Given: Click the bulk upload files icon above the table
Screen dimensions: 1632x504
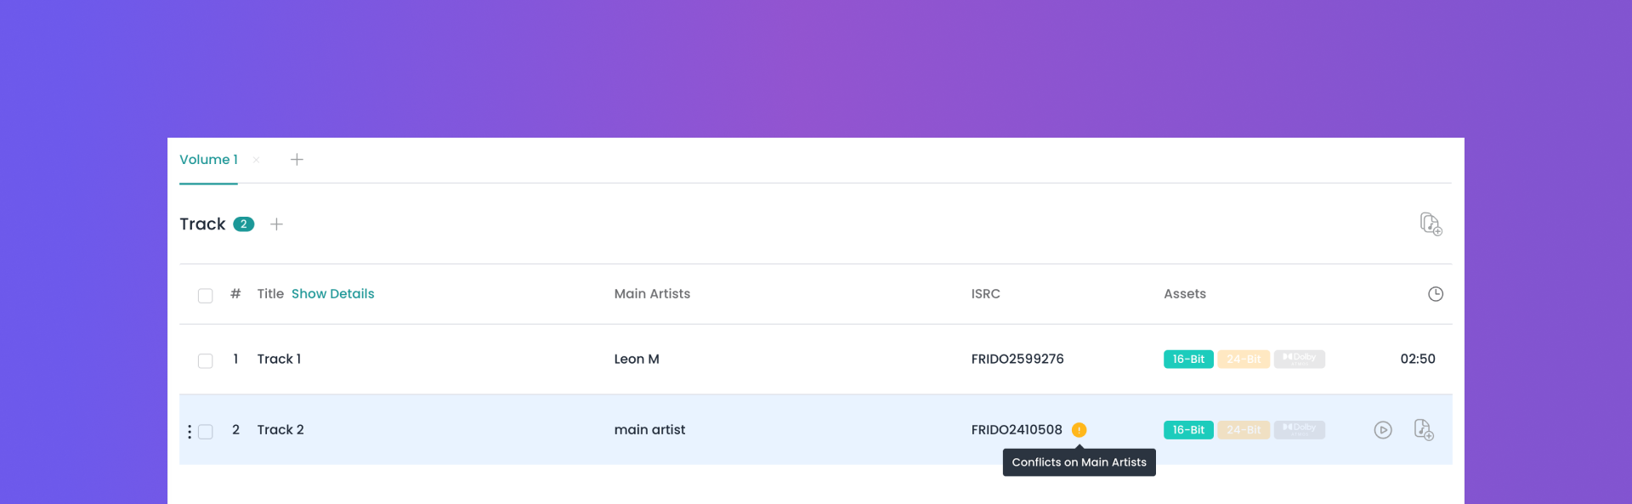Looking at the screenshot, I should coord(1431,224).
